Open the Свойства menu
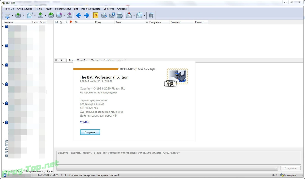 pyautogui.click(x=109, y=9)
